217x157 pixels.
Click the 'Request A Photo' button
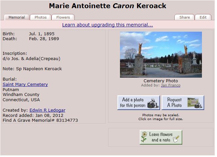183,103
